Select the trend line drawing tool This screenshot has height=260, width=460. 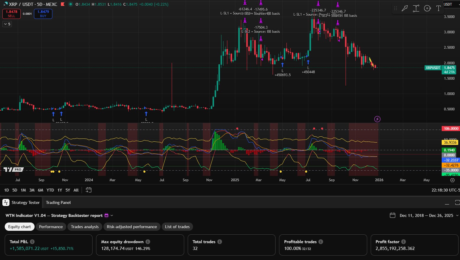click(x=405, y=8)
